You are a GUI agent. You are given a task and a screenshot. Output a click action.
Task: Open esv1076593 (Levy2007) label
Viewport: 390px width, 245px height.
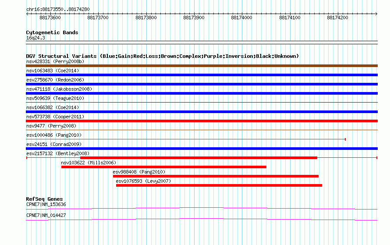(143, 181)
